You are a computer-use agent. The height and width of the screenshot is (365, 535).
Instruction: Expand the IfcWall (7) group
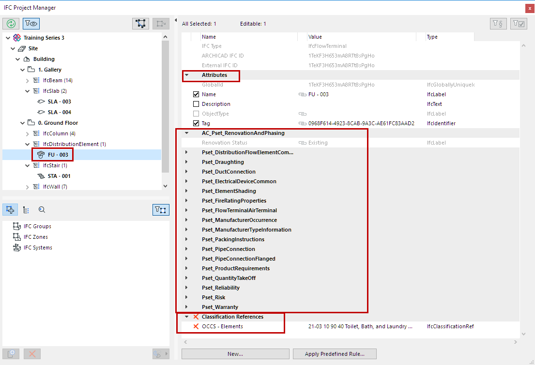27,187
